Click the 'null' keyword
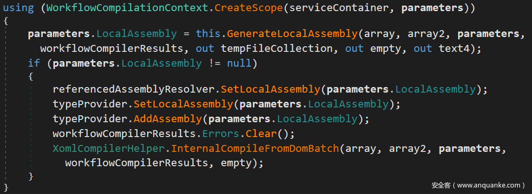Viewport: 532px width, 194px height. (239, 63)
